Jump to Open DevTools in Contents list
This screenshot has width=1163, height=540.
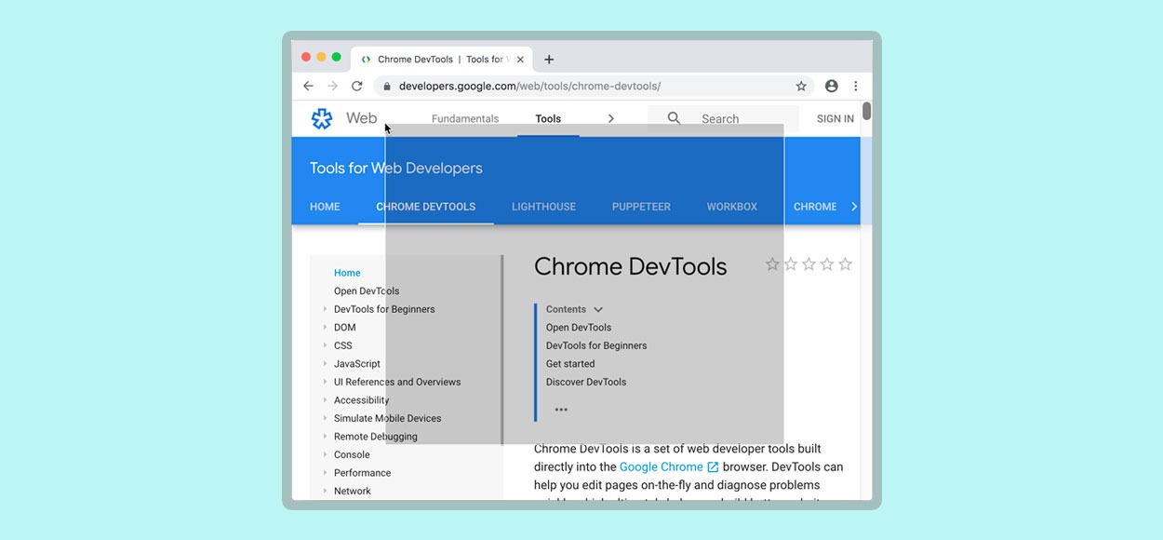click(x=579, y=327)
